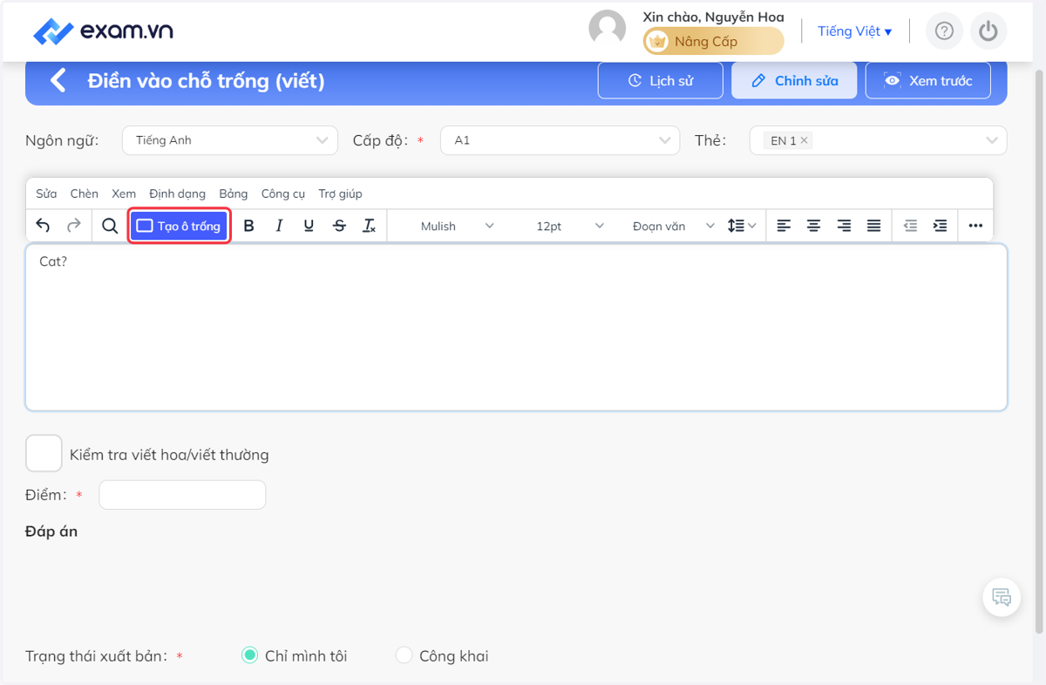Click into the Điểm score field
The width and height of the screenshot is (1046, 685).
point(182,495)
